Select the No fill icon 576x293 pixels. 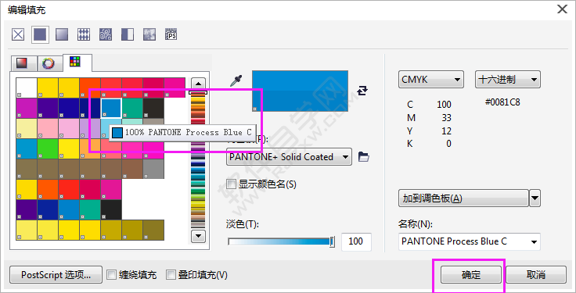click(18, 34)
